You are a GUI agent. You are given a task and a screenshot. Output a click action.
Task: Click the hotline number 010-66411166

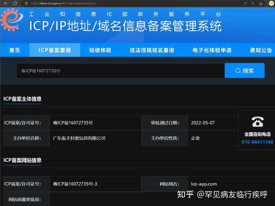[x=257, y=142]
